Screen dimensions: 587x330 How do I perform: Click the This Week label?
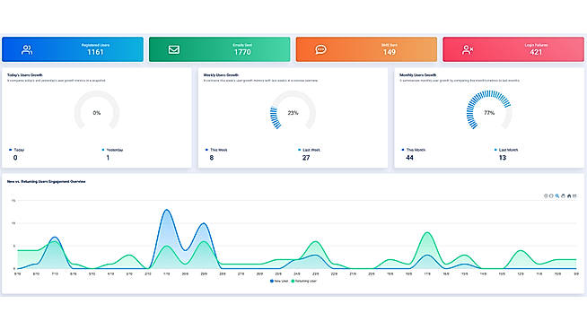pyautogui.click(x=219, y=150)
